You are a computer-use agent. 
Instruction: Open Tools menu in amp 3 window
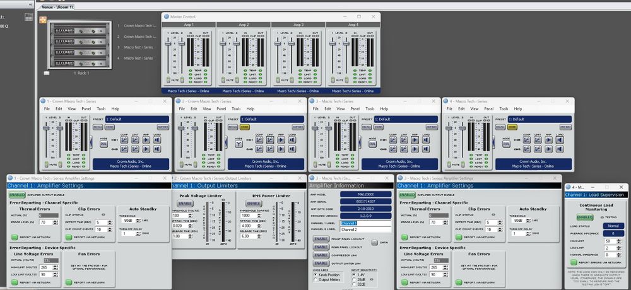[x=369, y=109]
